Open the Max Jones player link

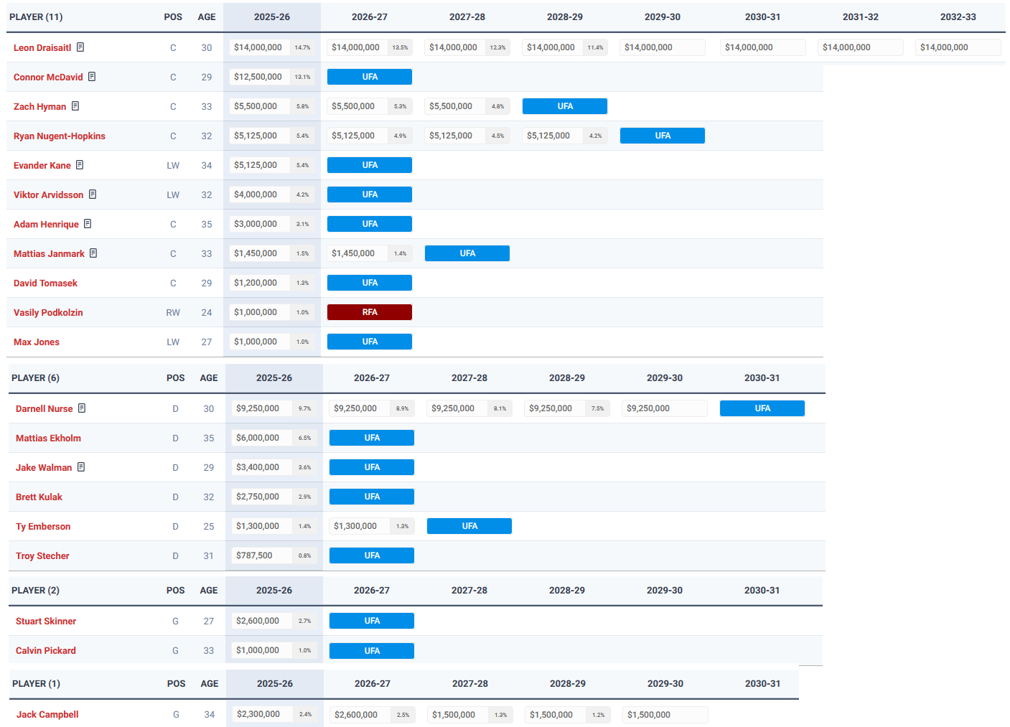click(x=37, y=342)
